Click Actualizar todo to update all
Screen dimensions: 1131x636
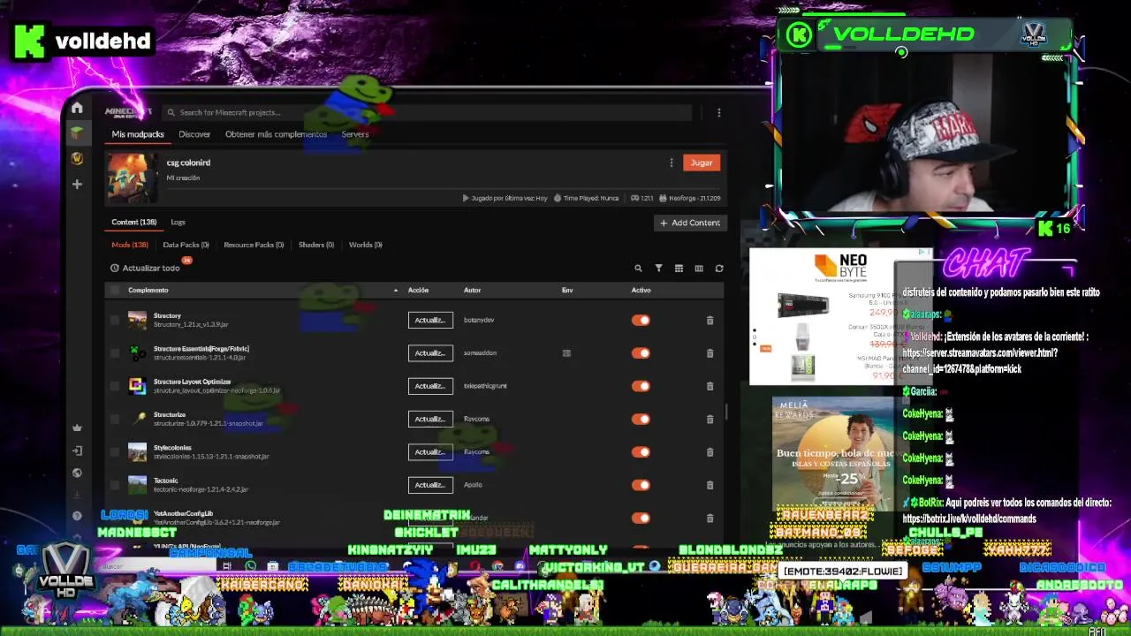(145, 269)
